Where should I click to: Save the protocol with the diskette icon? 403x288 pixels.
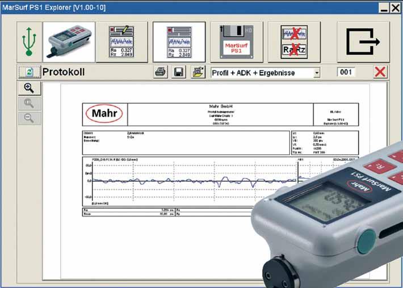[x=179, y=72]
